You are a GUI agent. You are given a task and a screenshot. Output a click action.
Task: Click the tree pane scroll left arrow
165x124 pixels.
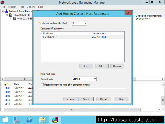[x=2, y=79]
